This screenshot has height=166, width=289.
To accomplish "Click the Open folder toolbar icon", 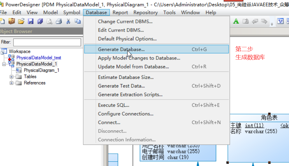I will click(21, 21).
